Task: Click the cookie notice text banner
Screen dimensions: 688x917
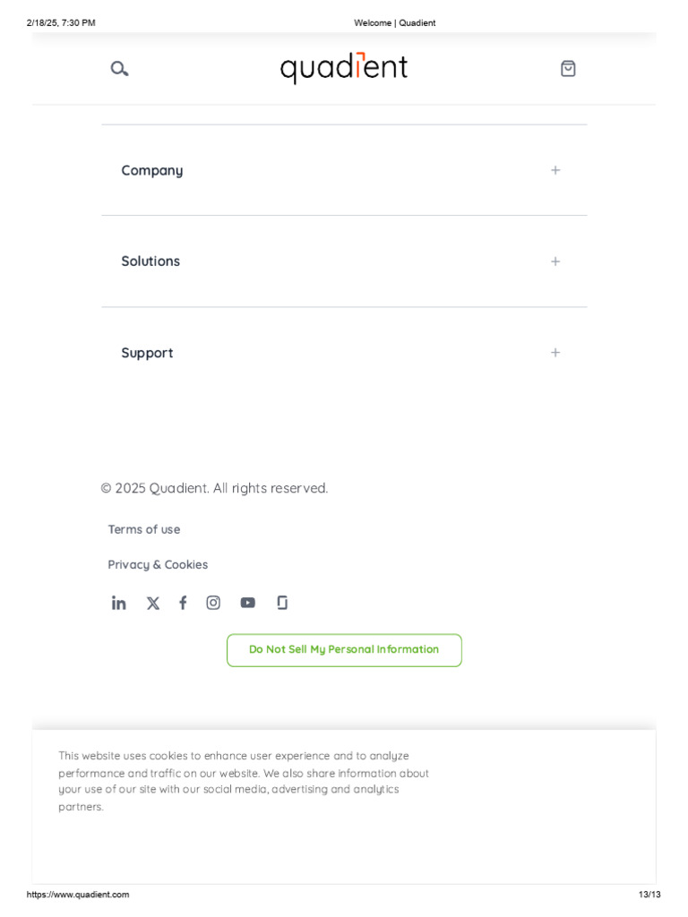Action: click(244, 781)
